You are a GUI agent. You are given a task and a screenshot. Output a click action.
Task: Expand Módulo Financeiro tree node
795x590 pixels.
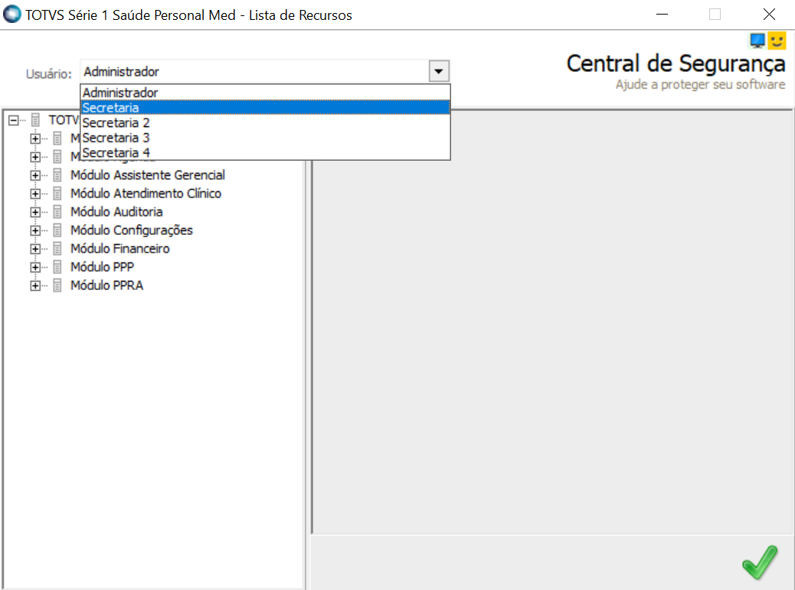click(35, 249)
